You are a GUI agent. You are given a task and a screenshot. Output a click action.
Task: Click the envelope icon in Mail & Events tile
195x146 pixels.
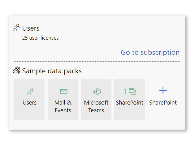click(63, 92)
